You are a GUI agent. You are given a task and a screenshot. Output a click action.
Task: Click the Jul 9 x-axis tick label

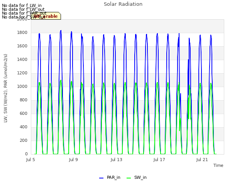point(73,160)
